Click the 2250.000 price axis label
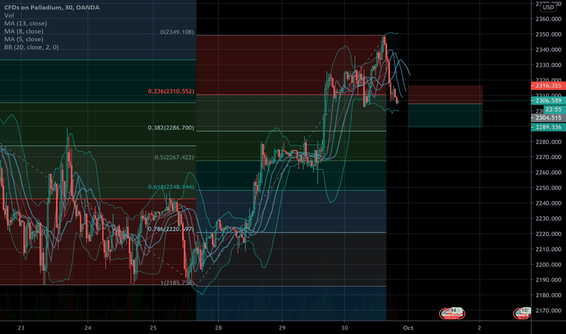Image resolution: width=566 pixels, height=334 pixels. tap(548, 188)
